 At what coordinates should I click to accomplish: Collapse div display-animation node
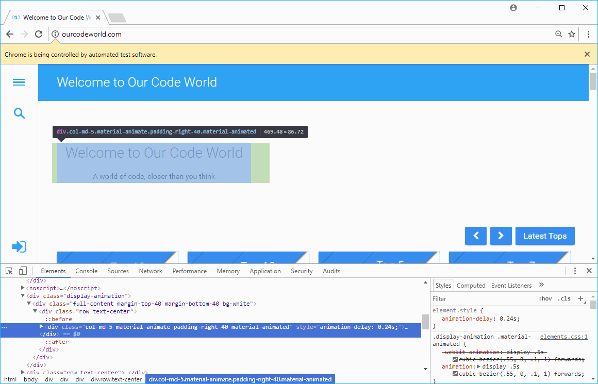click(23, 296)
